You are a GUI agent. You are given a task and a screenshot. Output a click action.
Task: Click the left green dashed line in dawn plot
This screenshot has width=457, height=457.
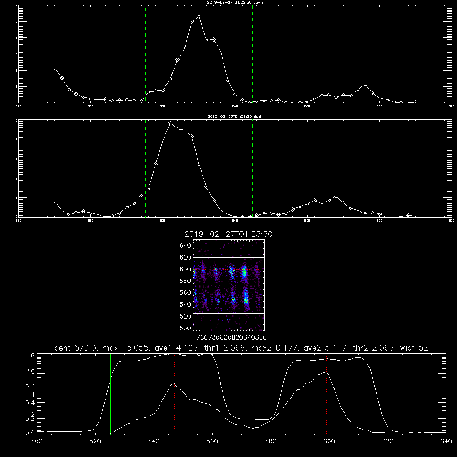pos(145,54)
